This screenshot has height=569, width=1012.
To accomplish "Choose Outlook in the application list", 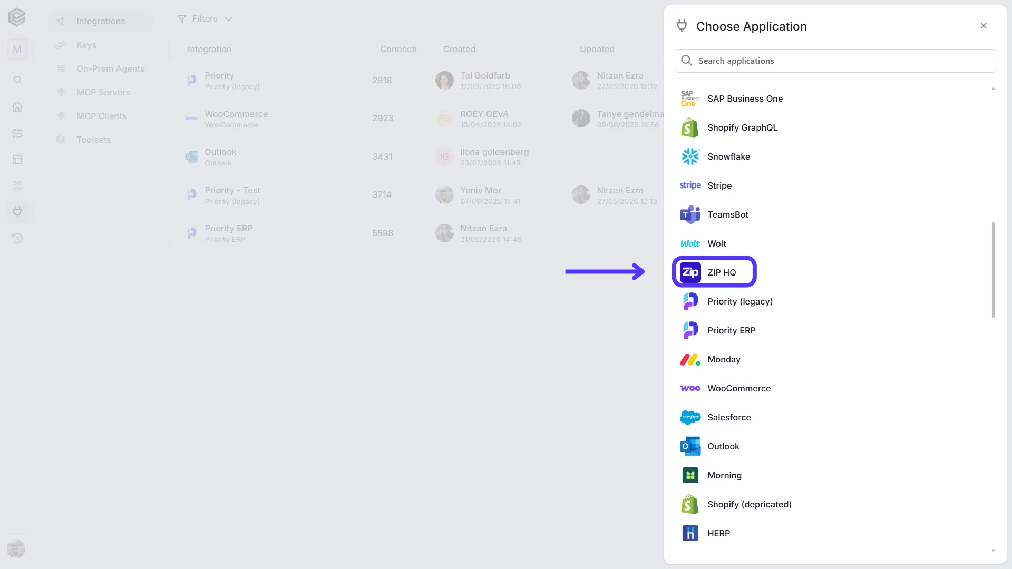I will (x=723, y=446).
